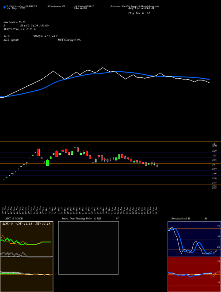Click the 'Avg Vol: 2.345 M' text

point(141,8)
